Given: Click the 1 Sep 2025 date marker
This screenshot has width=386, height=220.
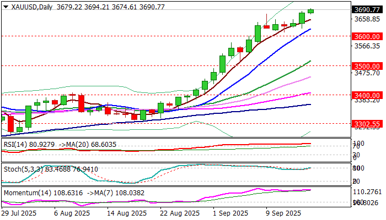Looking at the screenshot, I should pyautogui.click(x=231, y=213).
